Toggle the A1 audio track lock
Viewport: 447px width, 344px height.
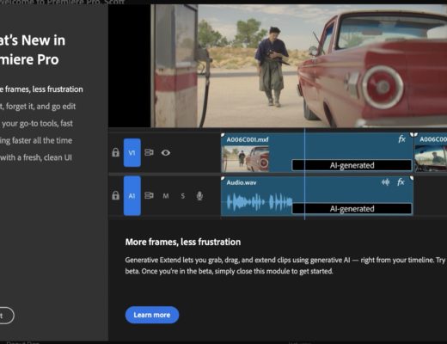[115, 195]
